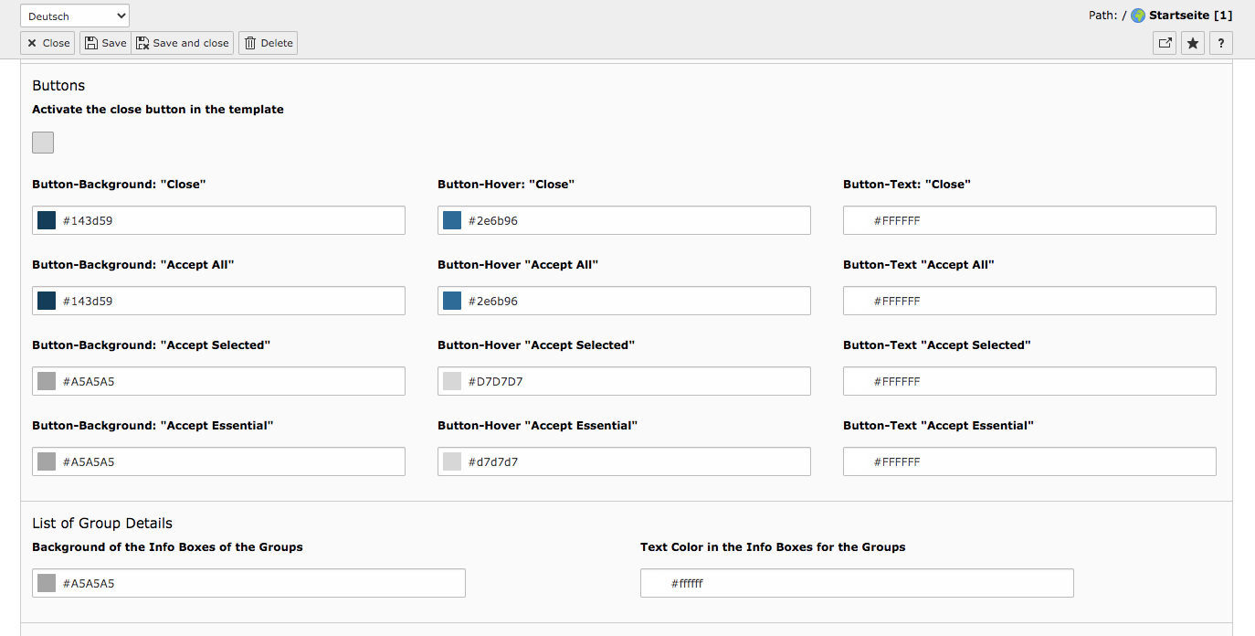This screenshot has width=1255, height=636.
Task: Open swatch for Button-Background Accept All
Action: [x=47, y=301]
